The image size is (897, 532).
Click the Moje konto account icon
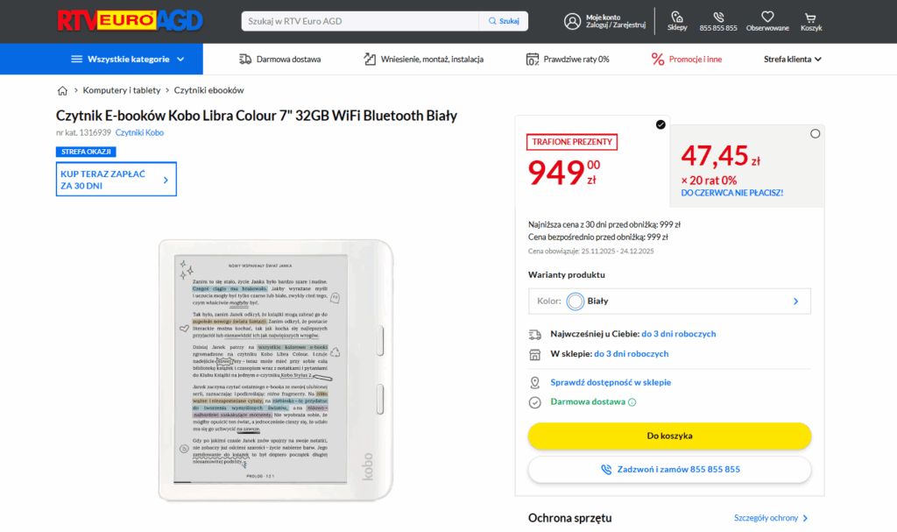point(571,20)
